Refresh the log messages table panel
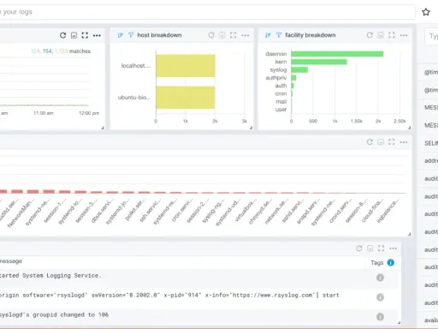 (x=359, y=248)
